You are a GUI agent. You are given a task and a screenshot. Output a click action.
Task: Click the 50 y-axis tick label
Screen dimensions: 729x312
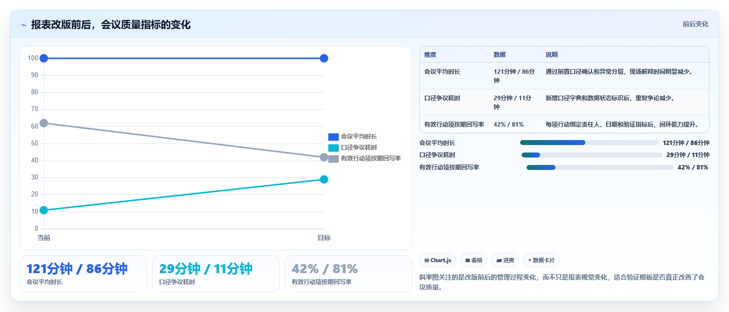coord(34,144)
